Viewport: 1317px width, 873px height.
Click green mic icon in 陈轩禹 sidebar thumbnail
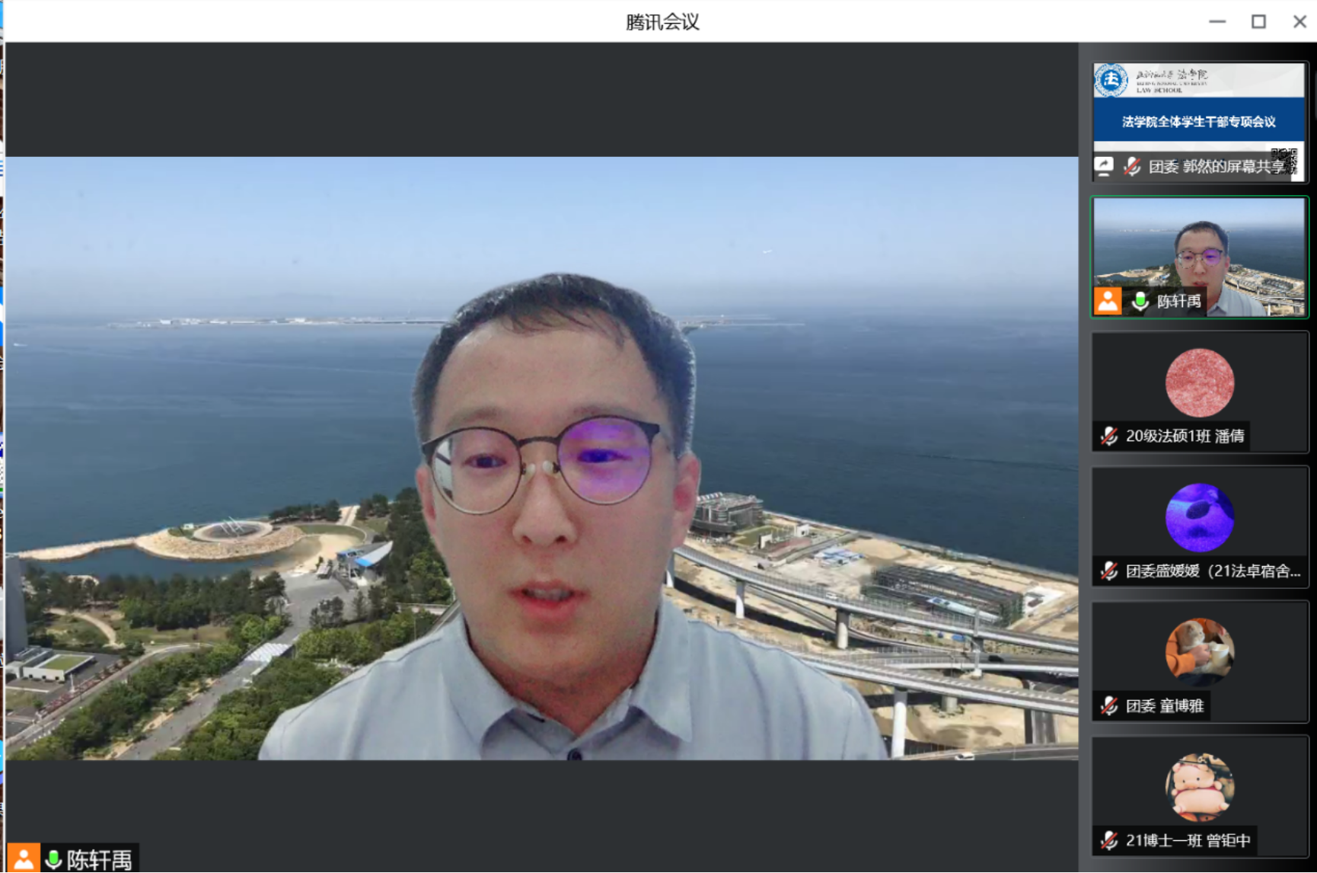(1140, 301)
